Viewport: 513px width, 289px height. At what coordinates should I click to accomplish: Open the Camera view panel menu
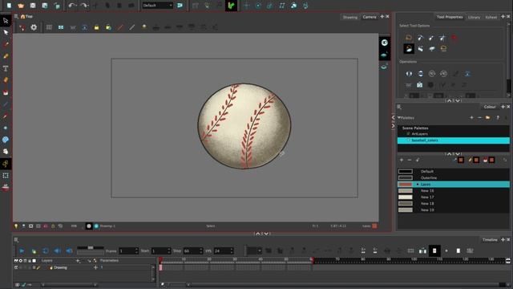(x=16, y=16)
